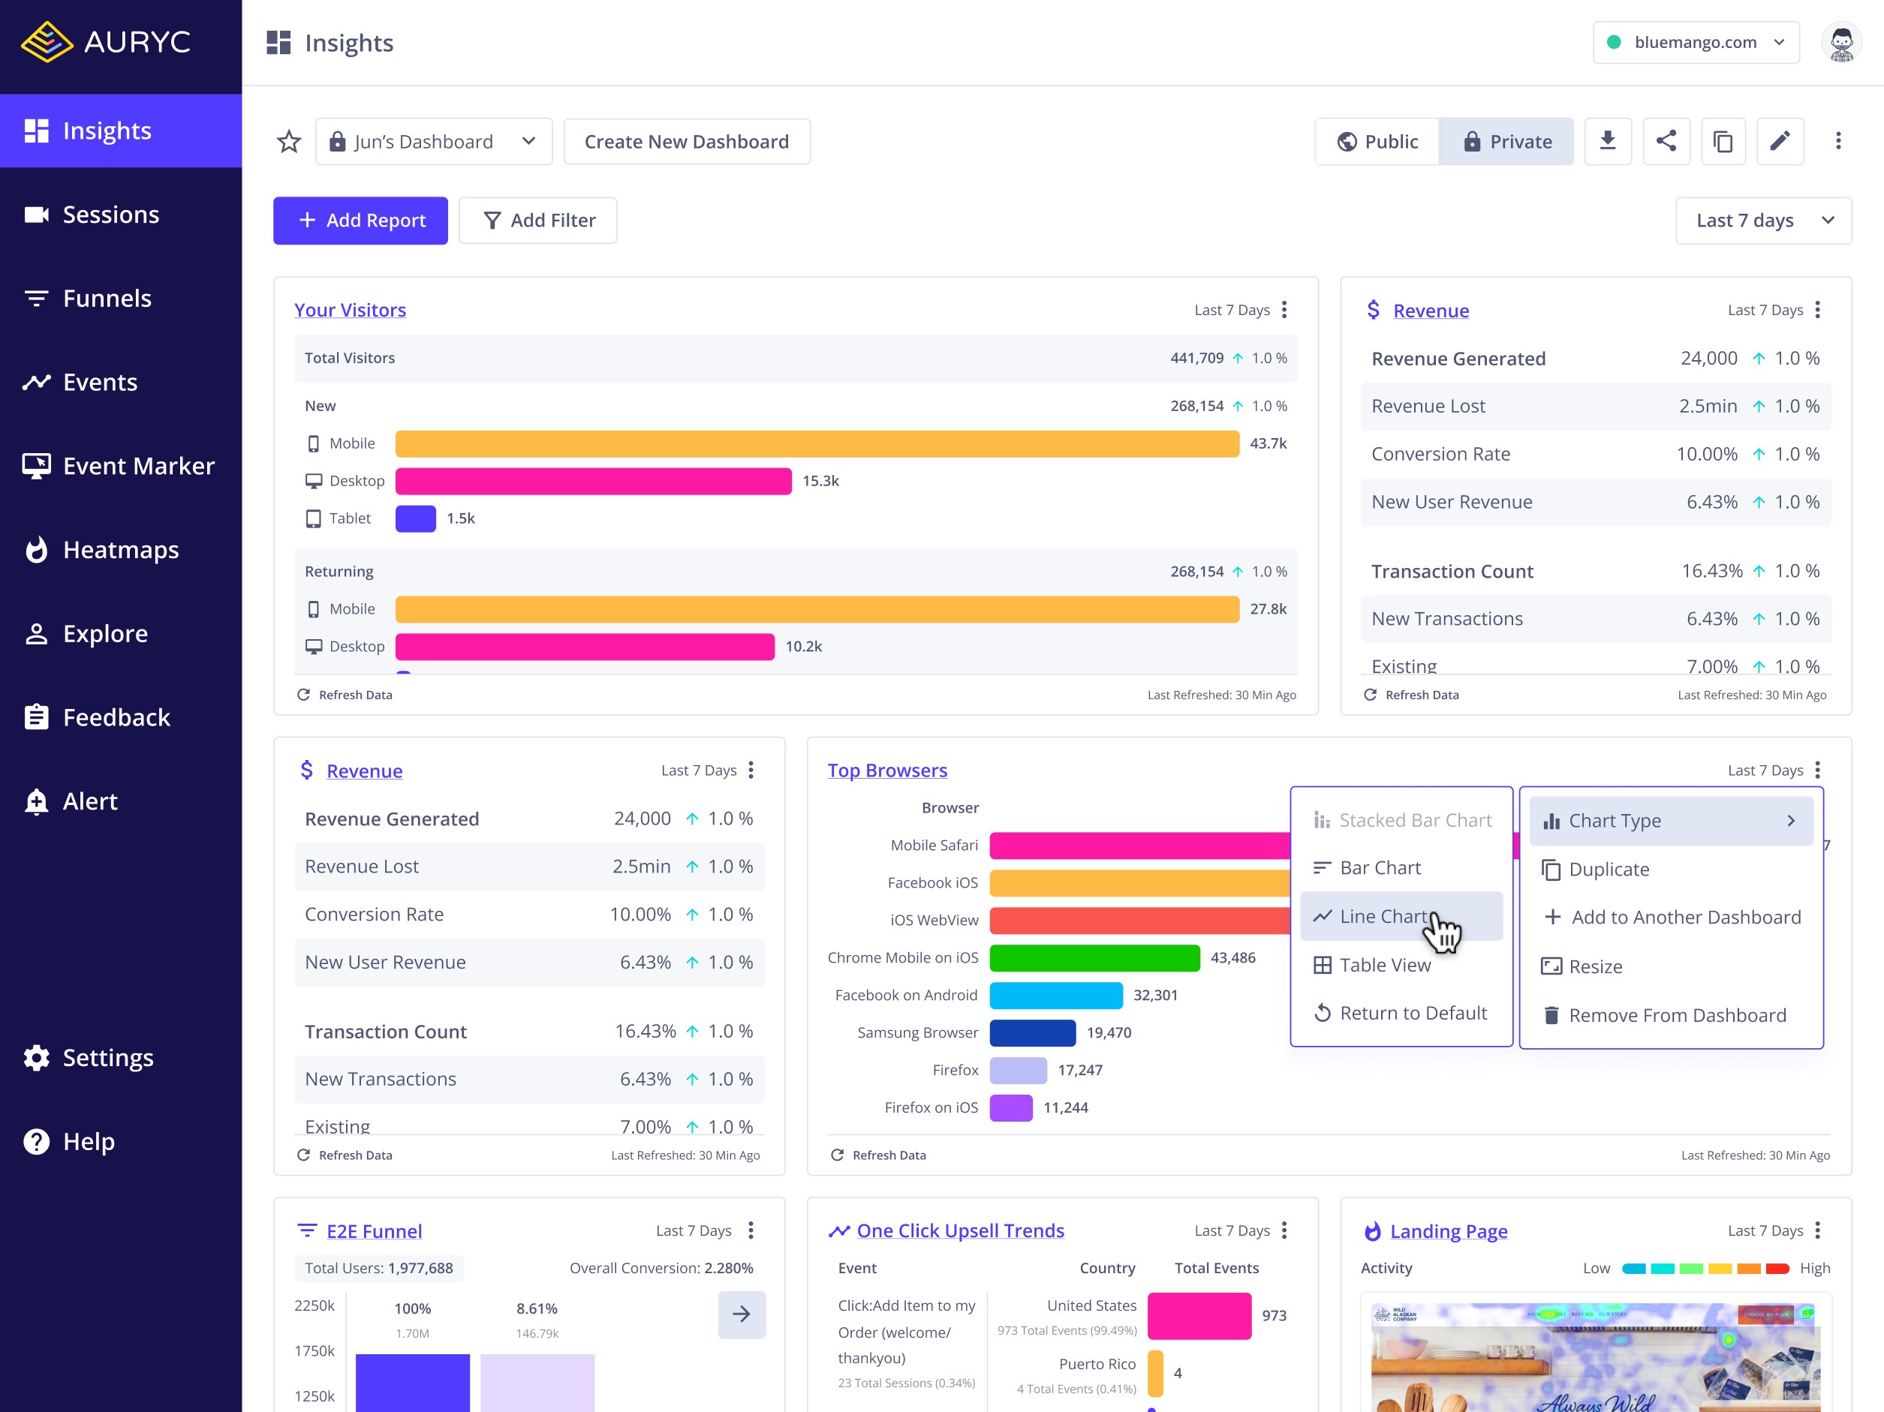The width and height of the screenshot is (1884, 1412).
Task: Switch dashboard visibility to Public
Action: [x=1377, y=141]
